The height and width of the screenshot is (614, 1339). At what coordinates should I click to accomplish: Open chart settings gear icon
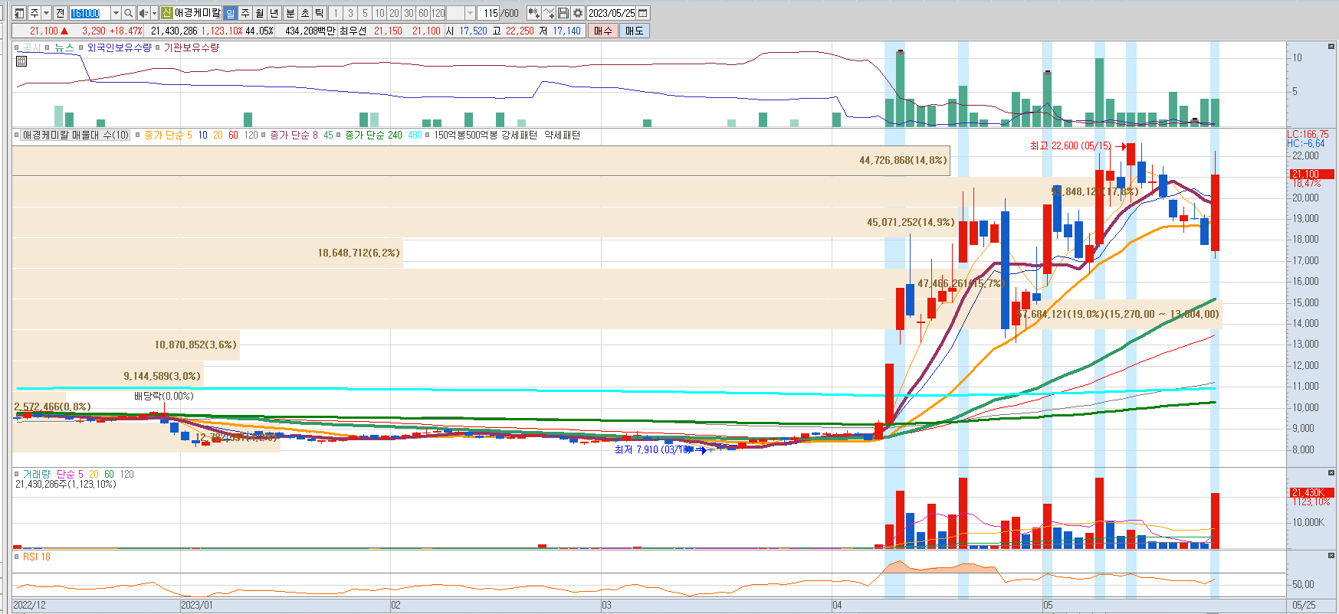pos(578,13)
